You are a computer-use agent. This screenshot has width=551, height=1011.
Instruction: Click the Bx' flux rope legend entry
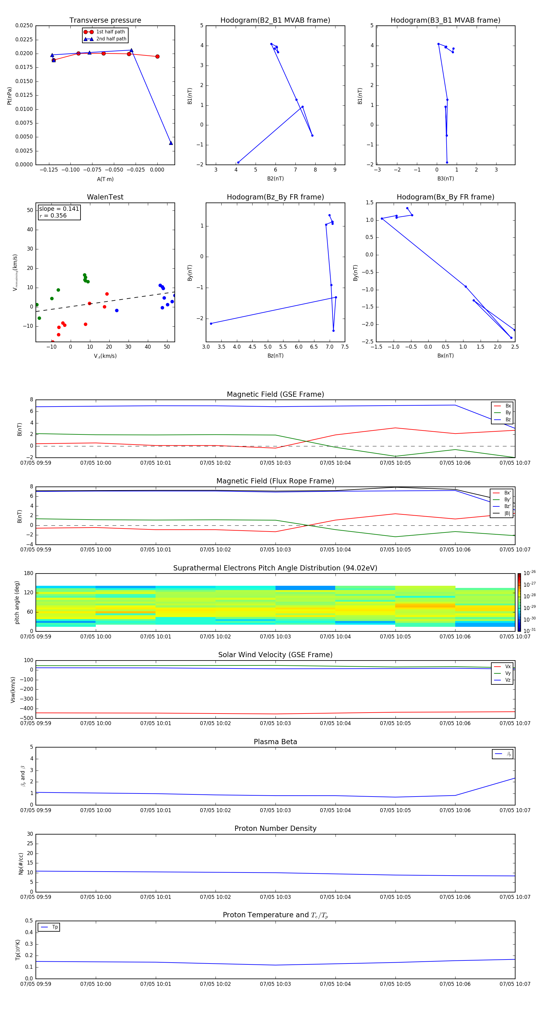pos(502,493)
